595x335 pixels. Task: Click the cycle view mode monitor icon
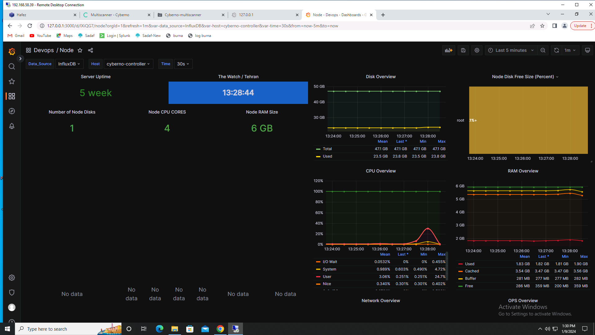[587, 50]
